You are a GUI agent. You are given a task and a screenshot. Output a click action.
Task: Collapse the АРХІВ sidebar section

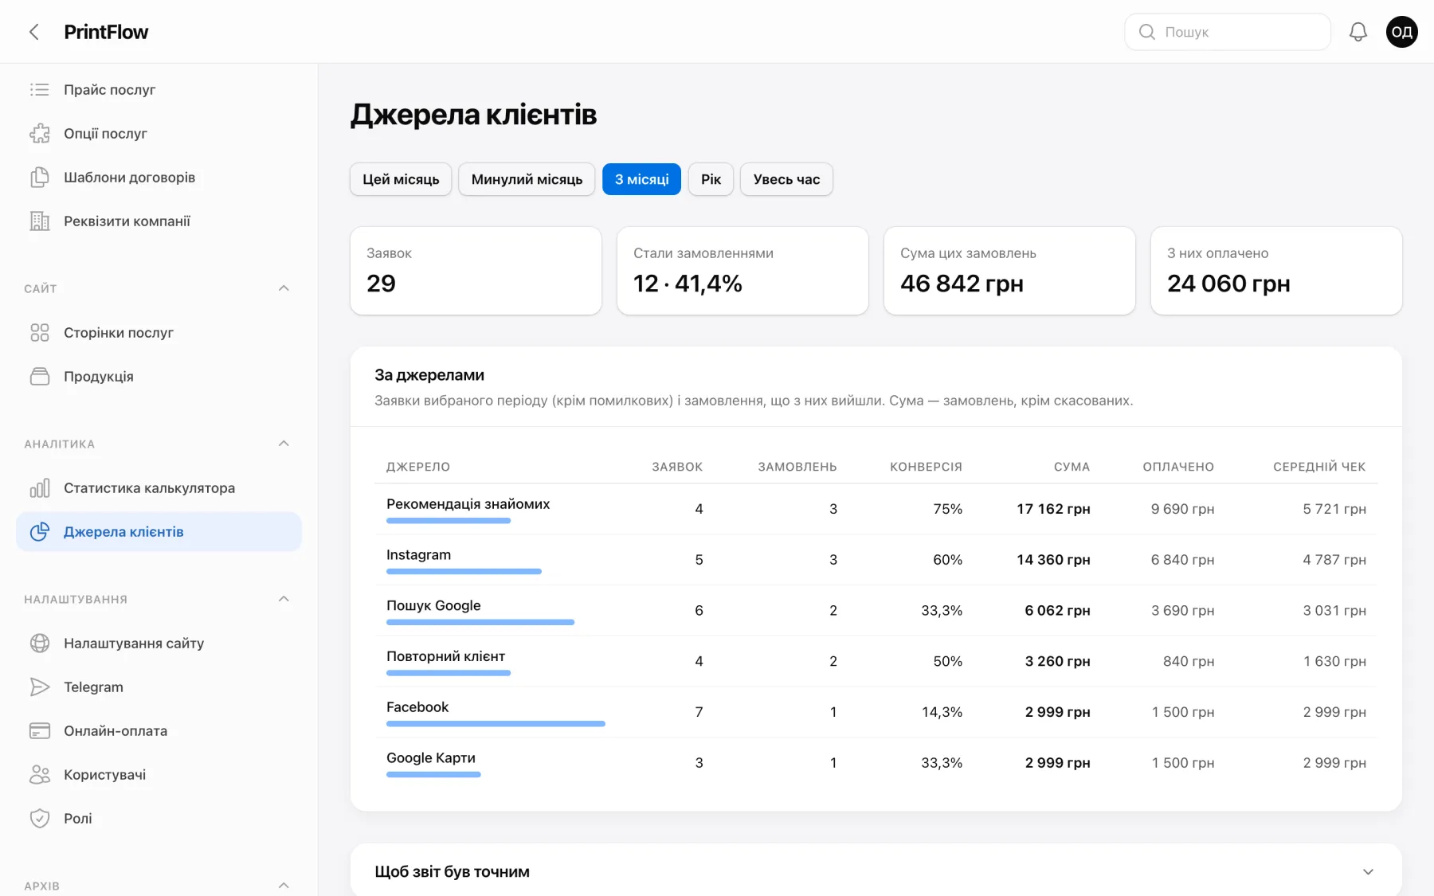click(x=284, y=886)
